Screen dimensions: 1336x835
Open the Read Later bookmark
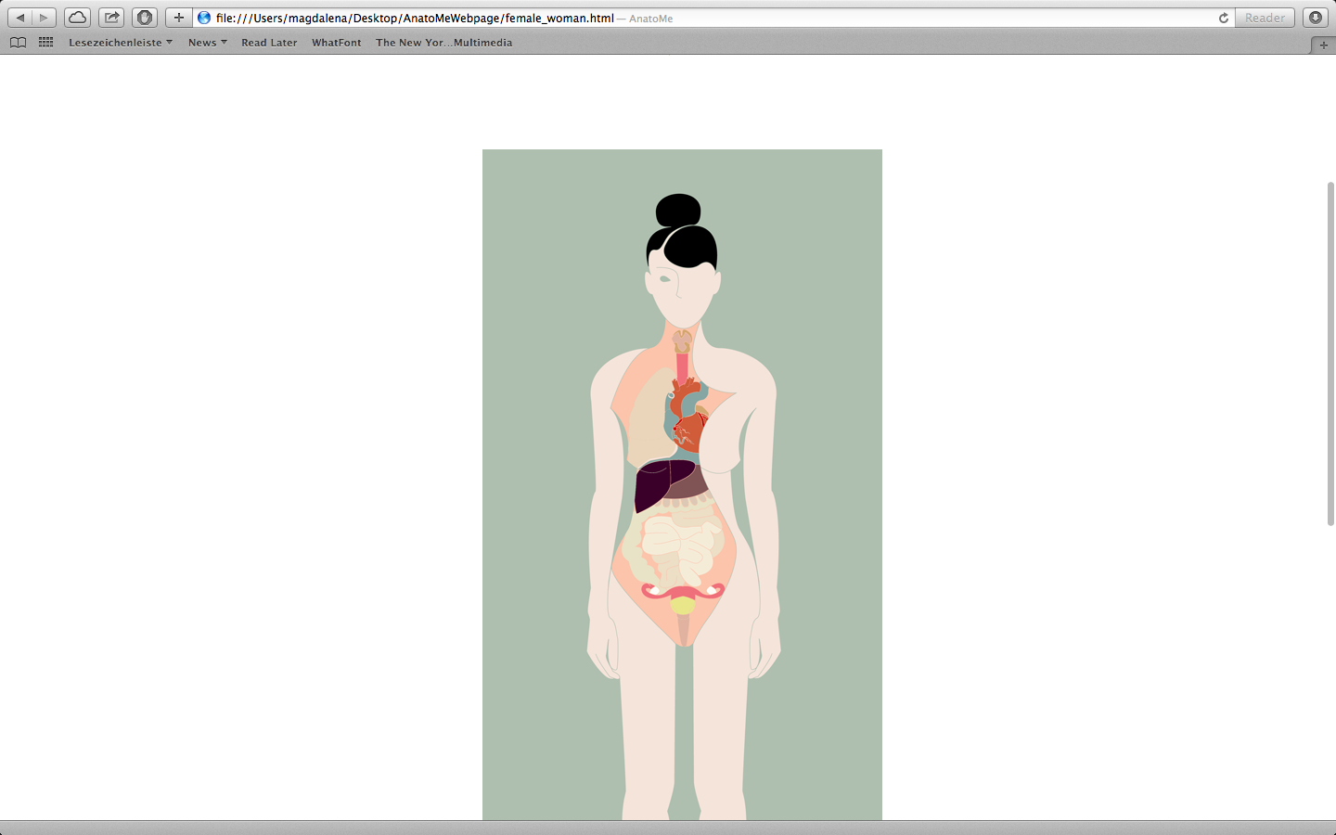[269, 43]
